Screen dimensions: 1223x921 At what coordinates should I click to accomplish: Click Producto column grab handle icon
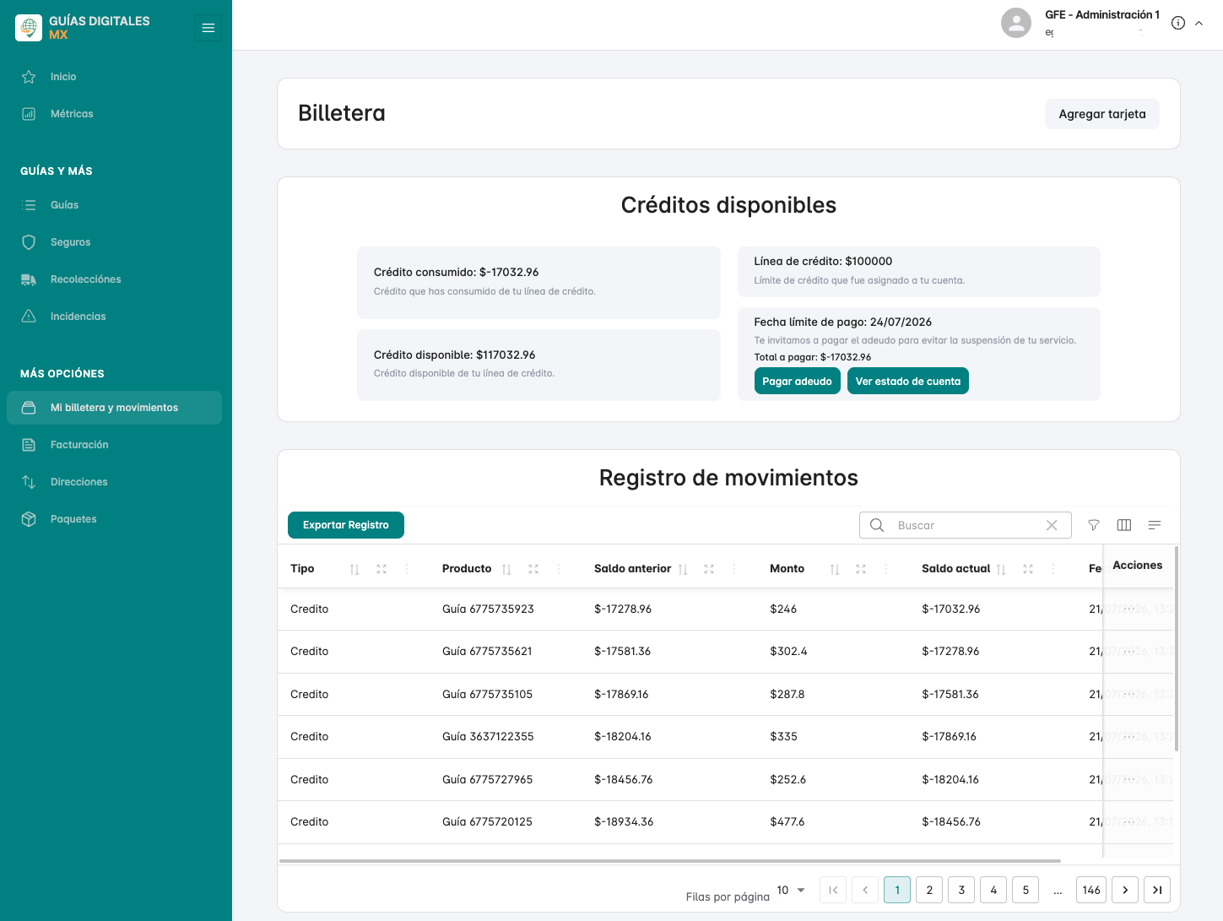pos(533,569)
